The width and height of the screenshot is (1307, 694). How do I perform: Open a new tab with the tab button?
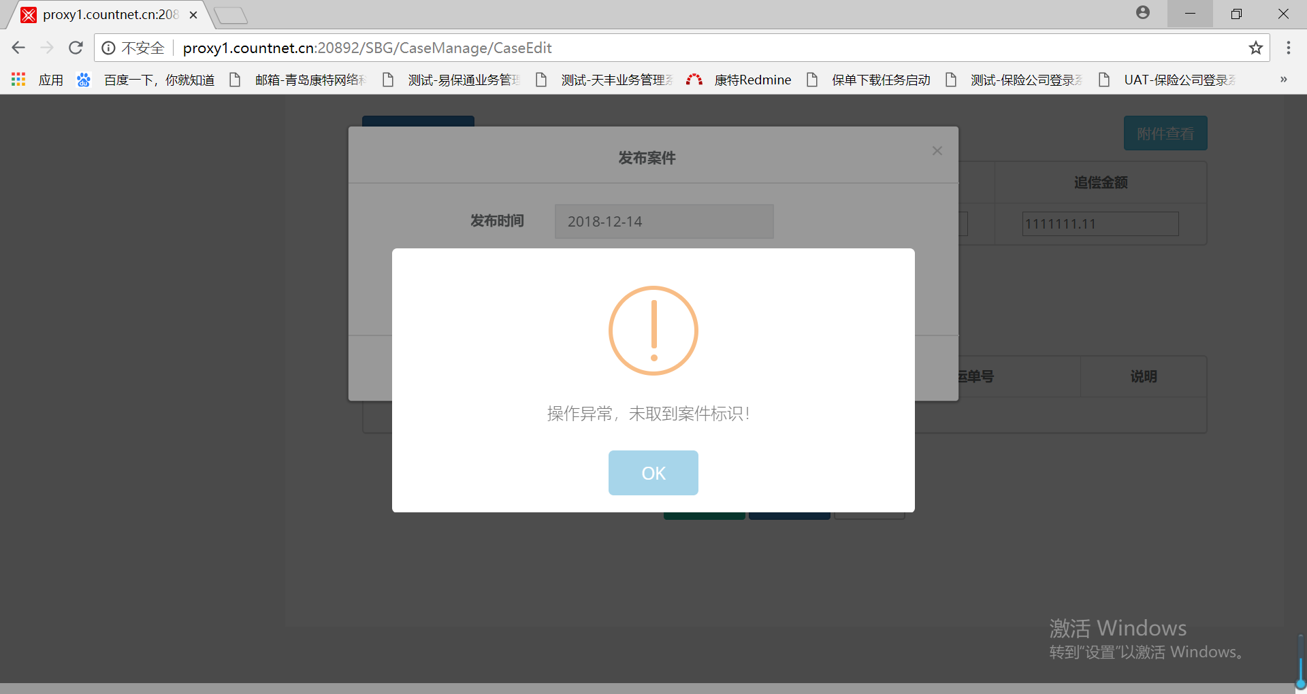click(x=231, y=15)
